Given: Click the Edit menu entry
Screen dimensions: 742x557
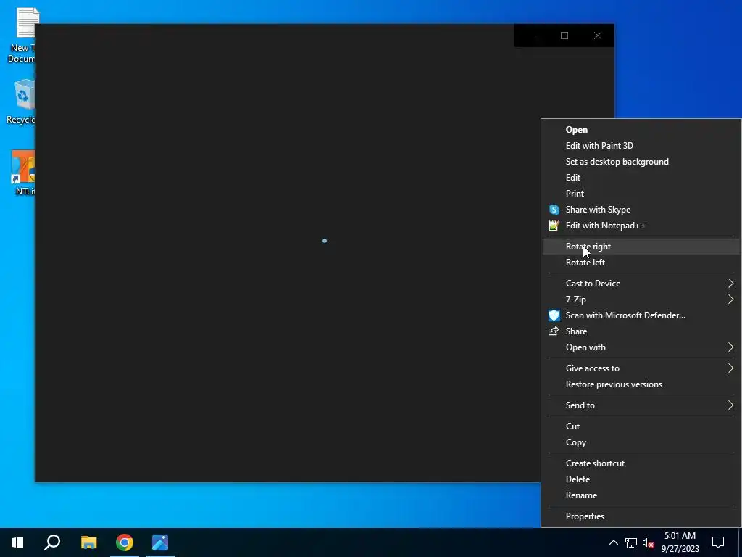Looking at the screenshot, I should coord(641,178).
